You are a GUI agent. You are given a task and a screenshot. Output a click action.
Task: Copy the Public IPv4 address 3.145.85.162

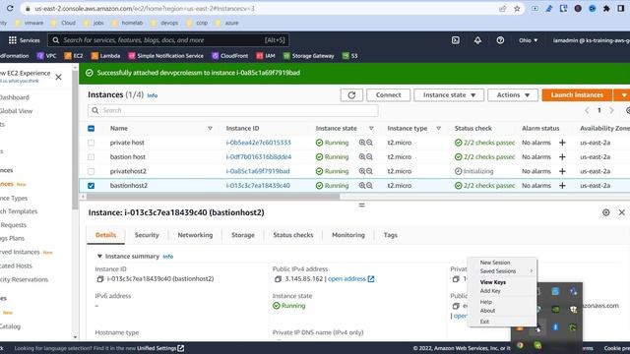278,279
